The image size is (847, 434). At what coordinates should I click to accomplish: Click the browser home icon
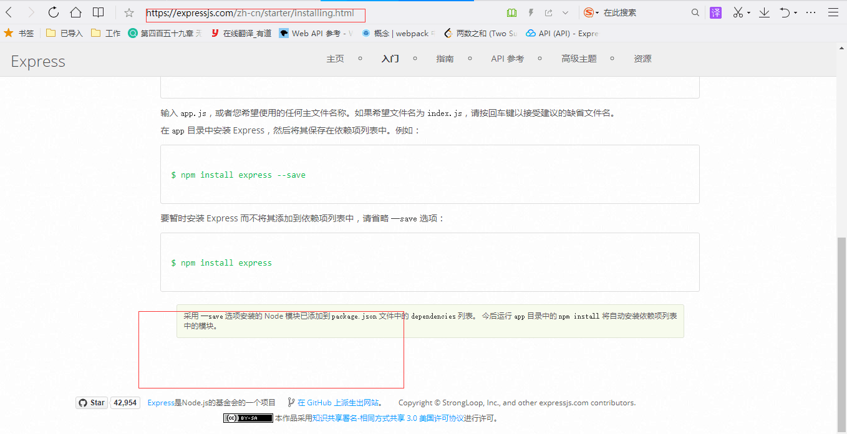75,12
